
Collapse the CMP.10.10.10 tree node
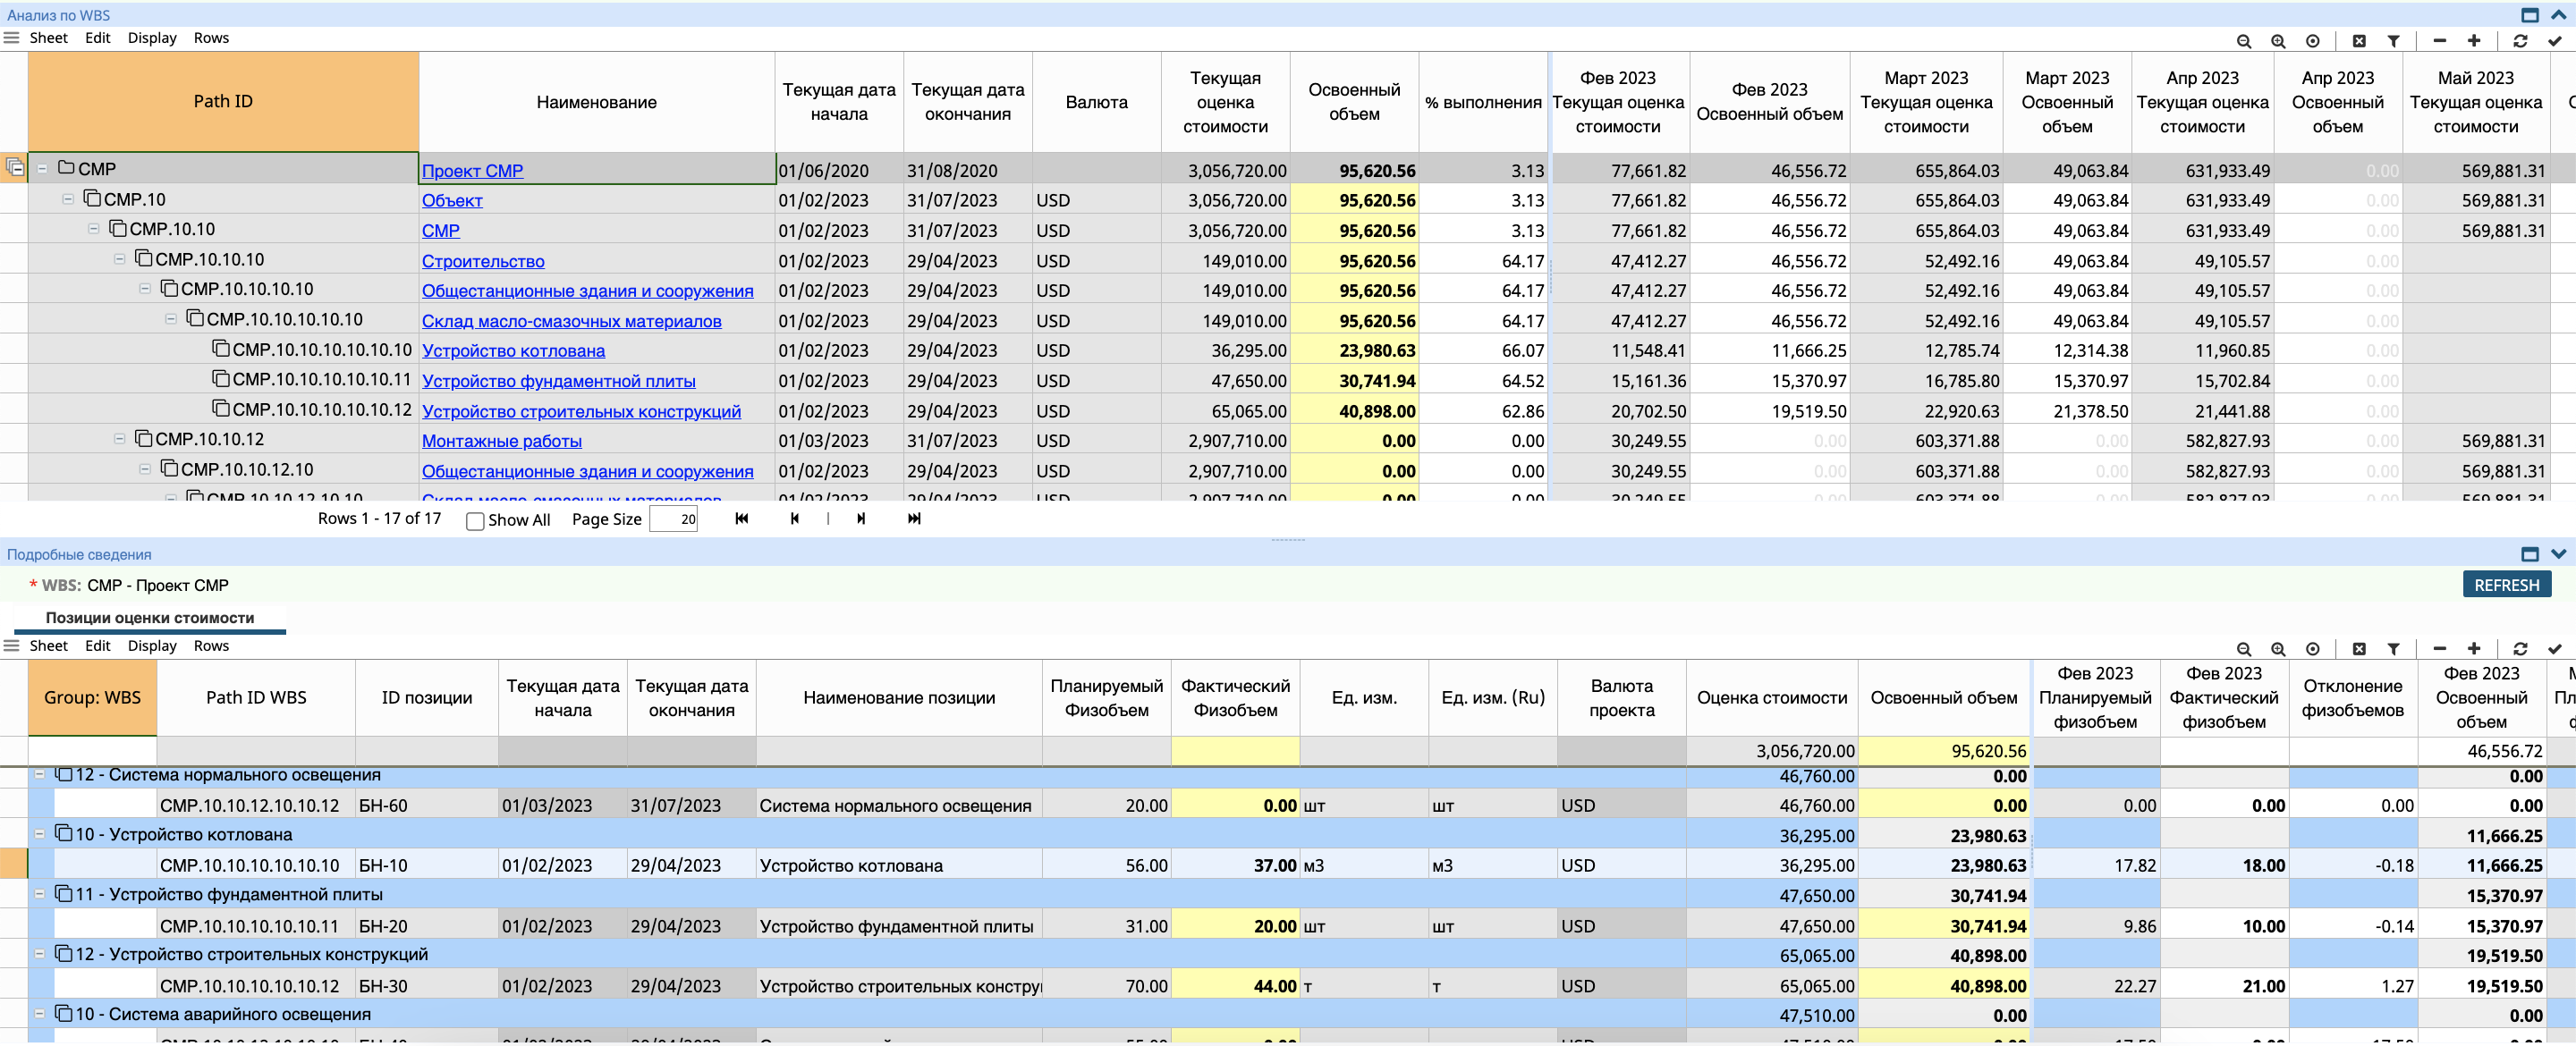pos(120,259)
